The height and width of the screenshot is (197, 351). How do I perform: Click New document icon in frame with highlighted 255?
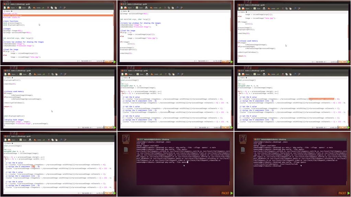[5, 140]
